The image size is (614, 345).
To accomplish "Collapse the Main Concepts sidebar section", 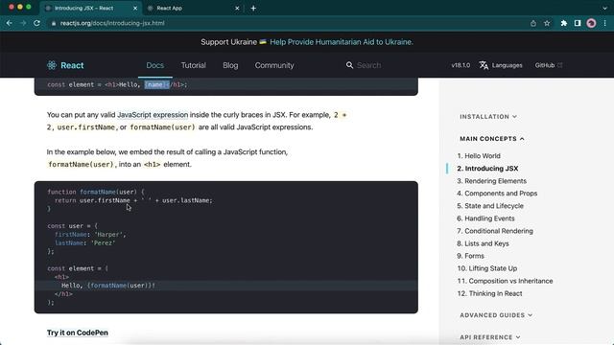I will tap(492, 138).
